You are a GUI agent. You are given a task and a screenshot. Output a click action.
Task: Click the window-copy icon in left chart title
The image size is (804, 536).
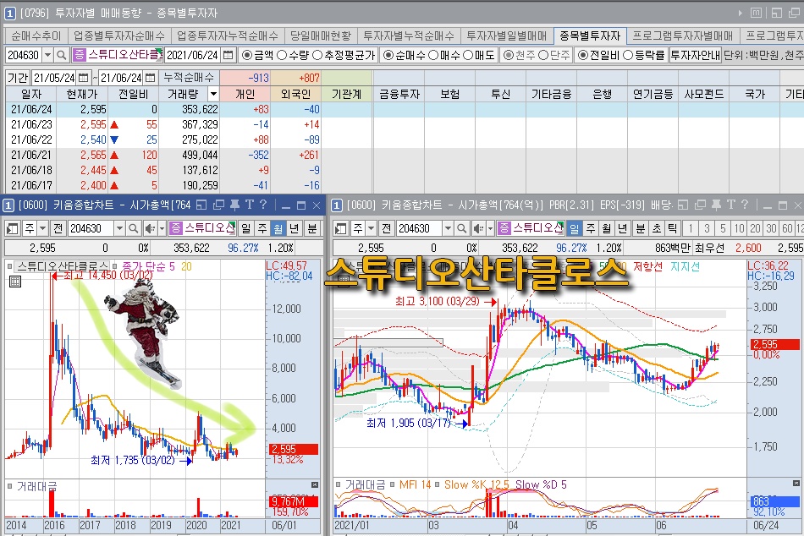tap(218, 205)
